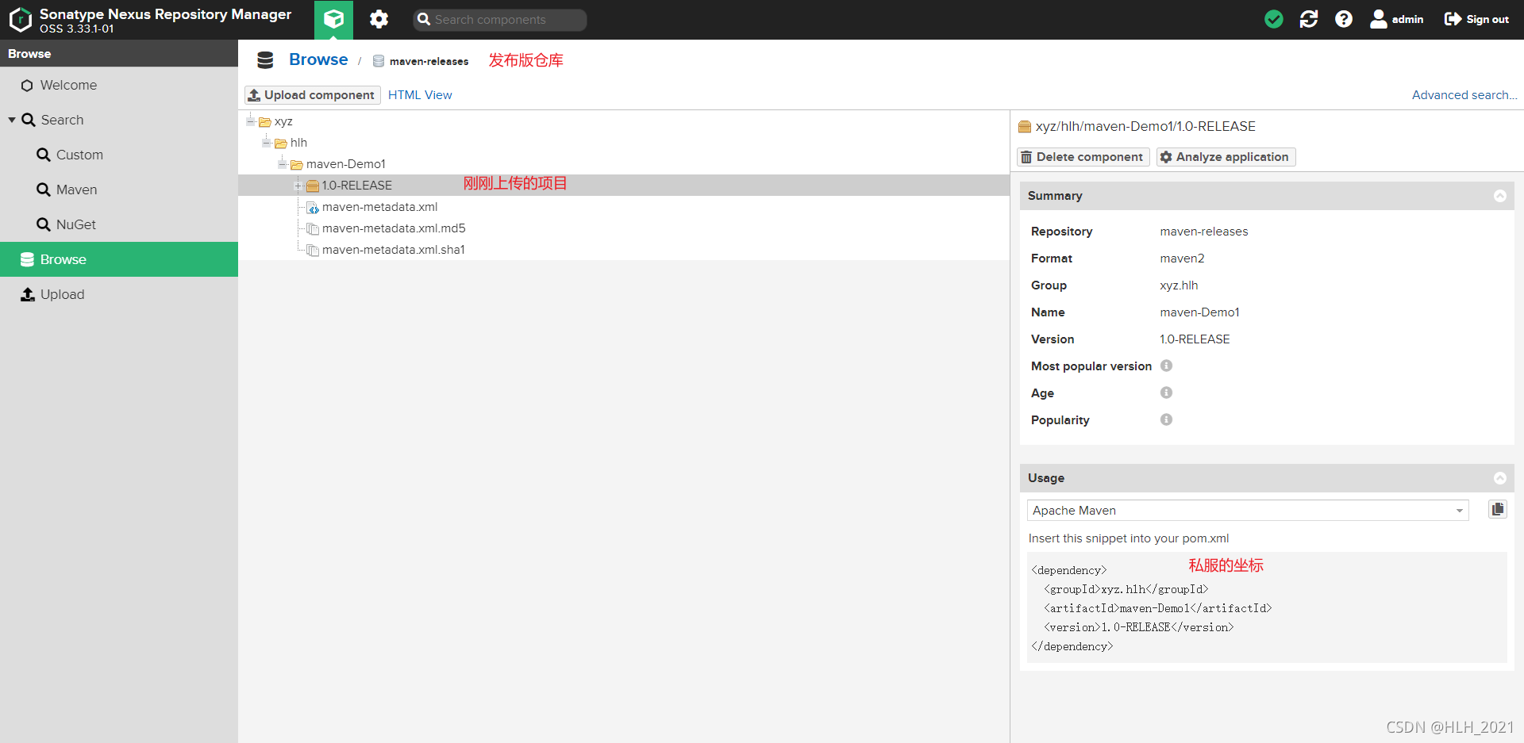Expand the 1.0-RELEASE component node
This screenshot has width=1524, height=743.
[x=298, y=186]
